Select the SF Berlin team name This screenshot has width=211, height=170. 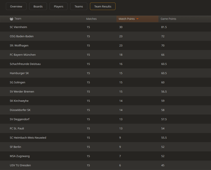(x=15, y=147)
